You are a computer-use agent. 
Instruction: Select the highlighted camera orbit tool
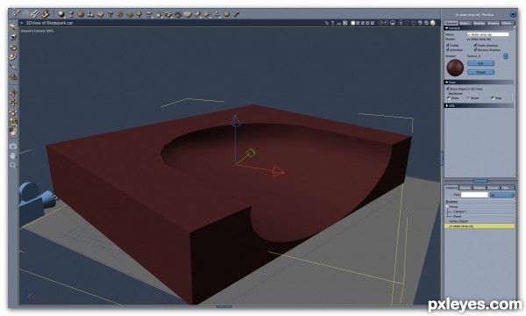[x=13, y=122]
